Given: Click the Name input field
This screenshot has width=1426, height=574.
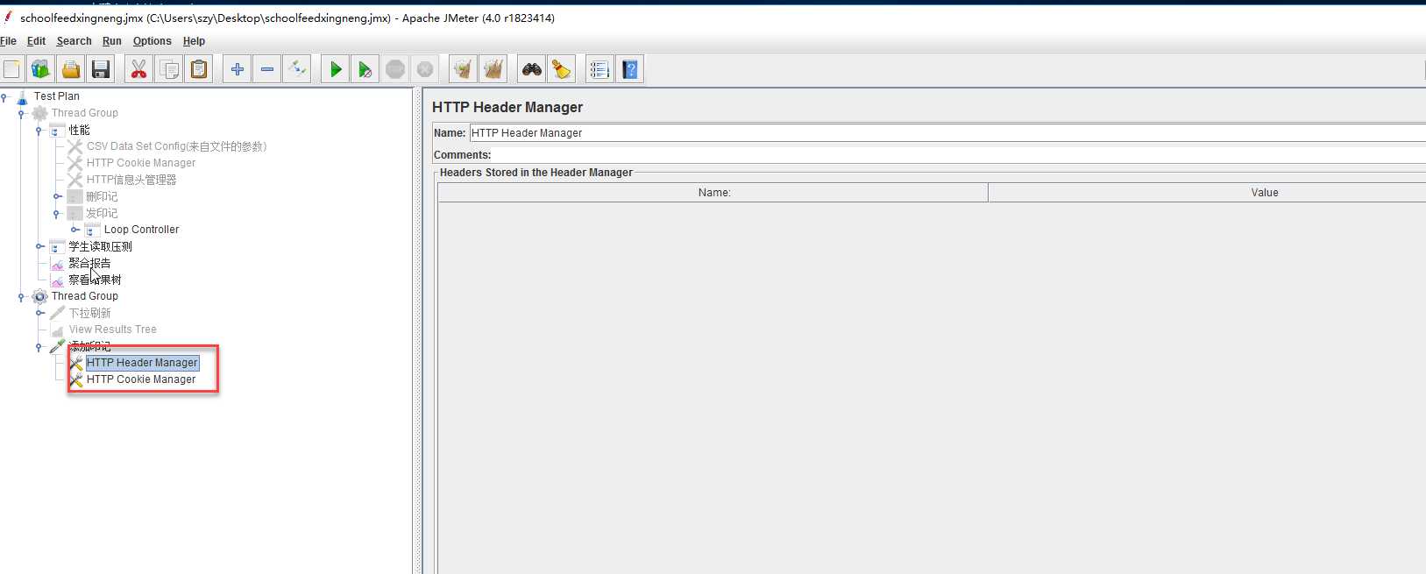Looking at the screenshot, I should (x=947, y=133).
